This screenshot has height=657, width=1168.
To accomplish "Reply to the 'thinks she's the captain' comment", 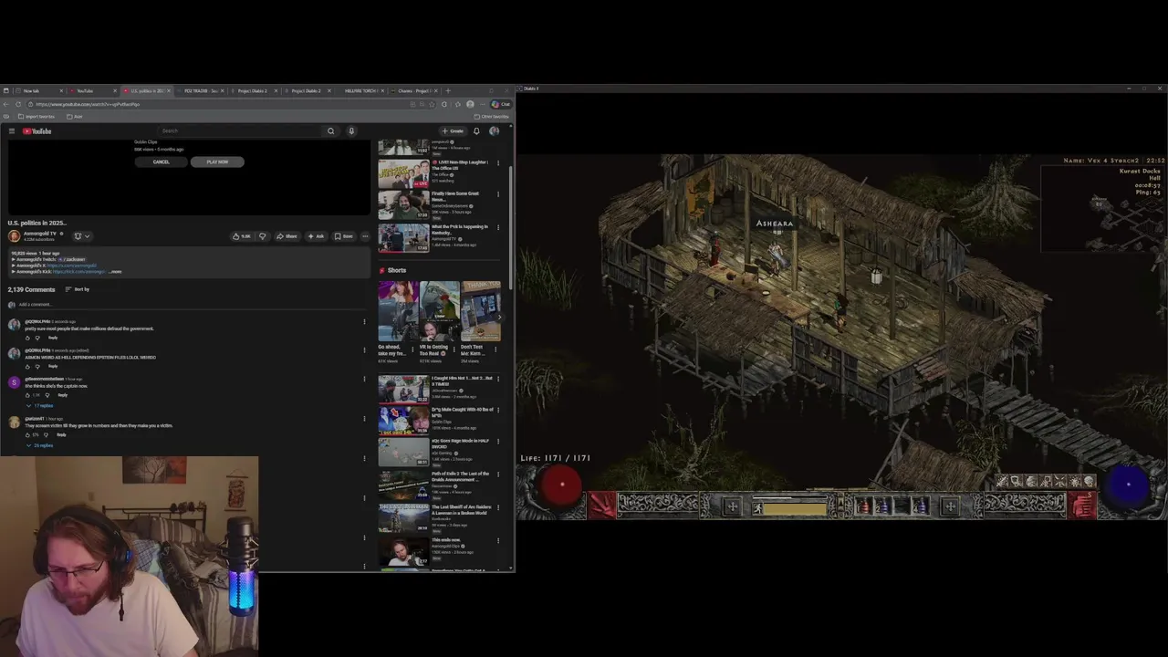I will click(62, 395).
